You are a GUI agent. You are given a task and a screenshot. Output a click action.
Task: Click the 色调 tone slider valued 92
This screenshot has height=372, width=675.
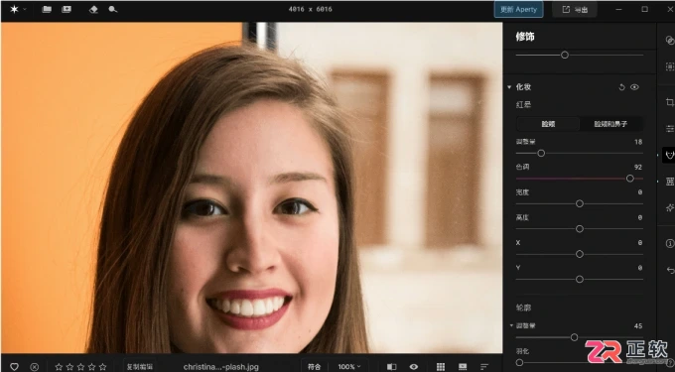pos(580,179)
